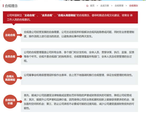
Task: Click paragraph beginning 公司的合规管理覆盖
Action: [x=79, y=57]
